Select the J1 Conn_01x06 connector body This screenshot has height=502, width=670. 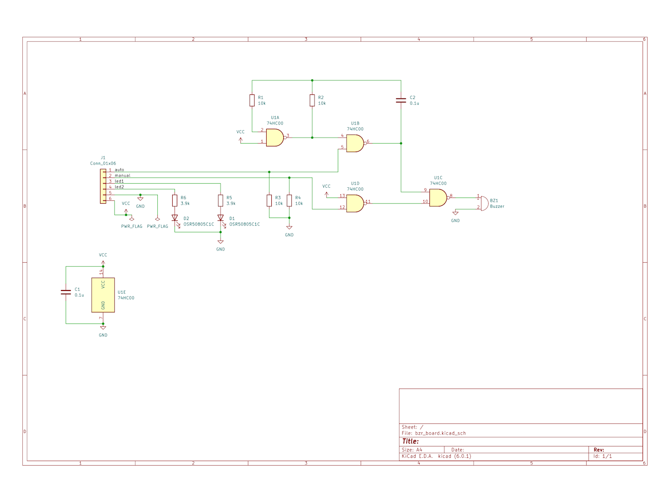103,186
